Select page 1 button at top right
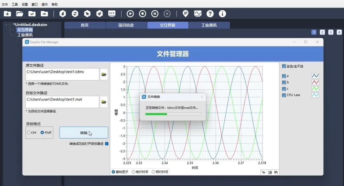The width and height of the screenshot is (344, 186). 314,32
